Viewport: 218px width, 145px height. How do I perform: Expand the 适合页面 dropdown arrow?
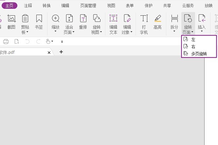pyautogui.click(x=74, y=32)
